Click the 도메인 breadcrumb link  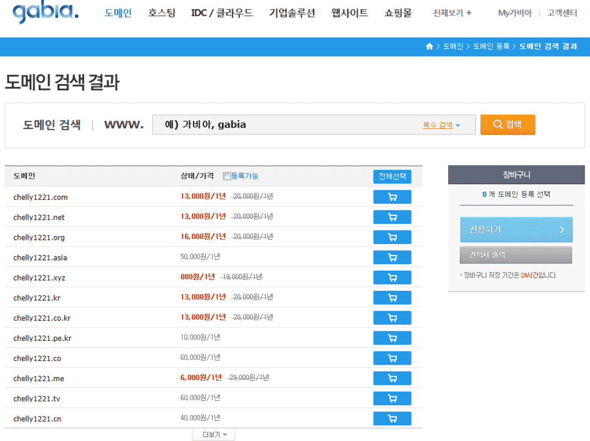(453, 46)
